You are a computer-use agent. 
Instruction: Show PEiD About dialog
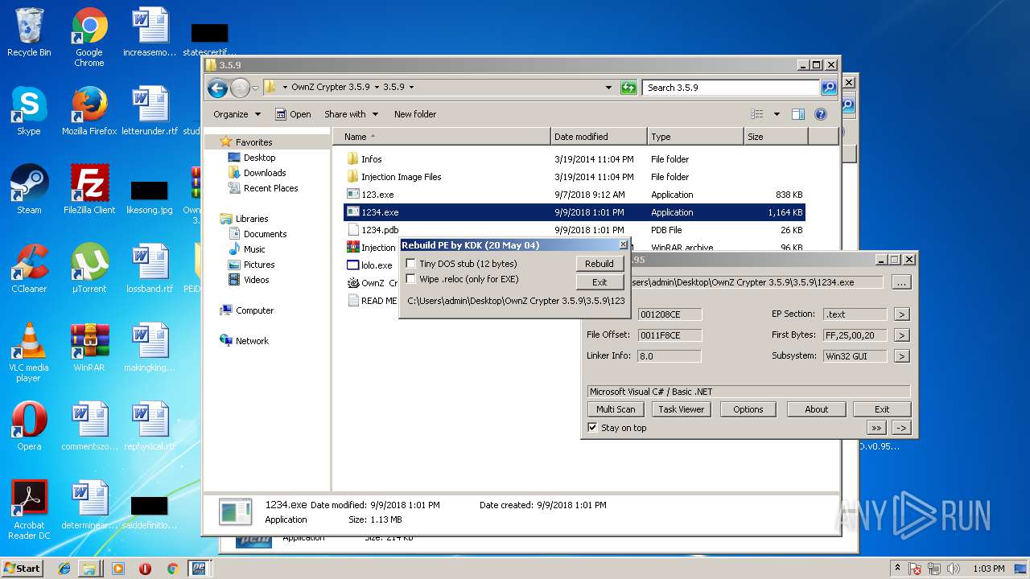[x=816, y=409]
